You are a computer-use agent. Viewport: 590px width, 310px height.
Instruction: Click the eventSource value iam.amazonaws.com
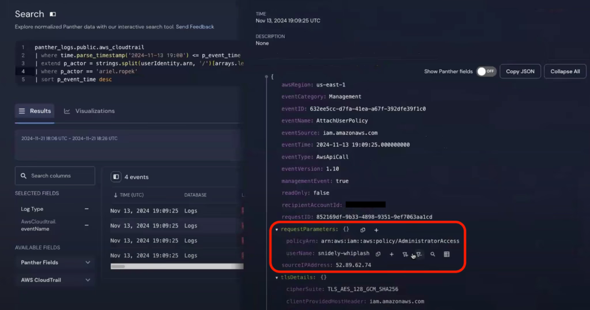(350, 133)
